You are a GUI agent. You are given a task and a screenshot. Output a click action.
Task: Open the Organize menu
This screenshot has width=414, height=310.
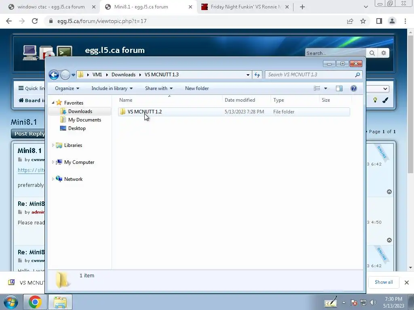coord(67,88)
